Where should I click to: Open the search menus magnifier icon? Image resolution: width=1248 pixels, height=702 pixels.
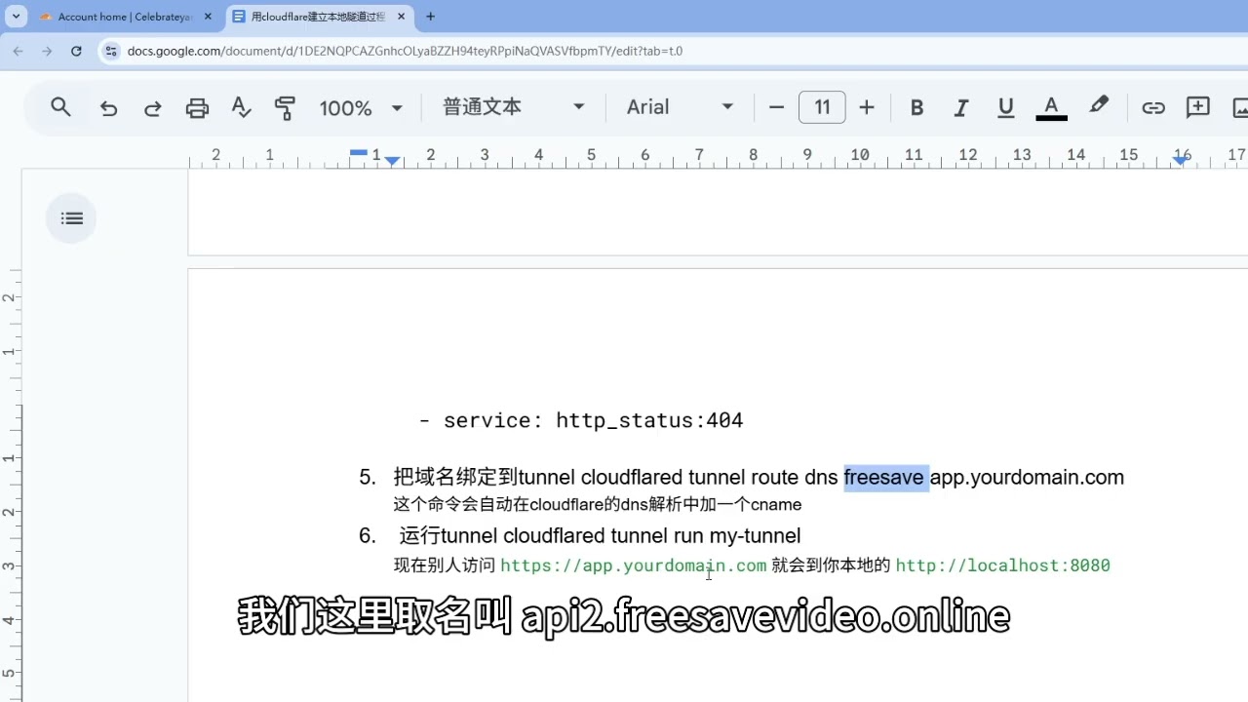click(60, 107)
